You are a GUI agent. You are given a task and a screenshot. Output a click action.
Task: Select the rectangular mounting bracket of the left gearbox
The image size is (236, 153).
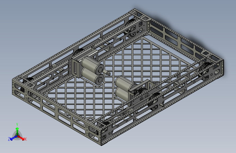coord(76,68)
